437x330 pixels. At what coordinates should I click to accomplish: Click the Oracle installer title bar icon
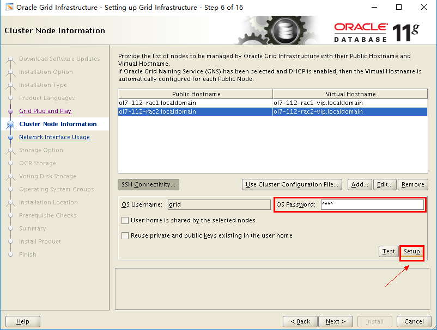tap(9, 7)
